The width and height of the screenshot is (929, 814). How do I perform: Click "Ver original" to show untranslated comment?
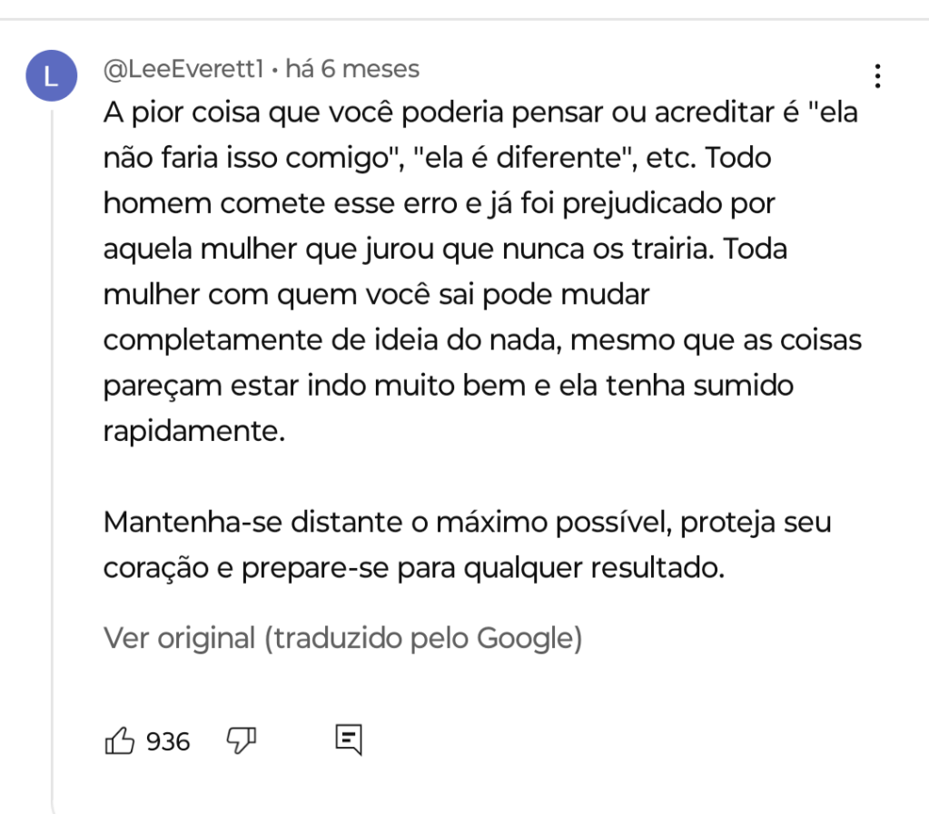point(179,638)
